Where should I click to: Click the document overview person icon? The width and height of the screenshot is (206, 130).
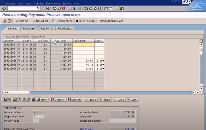pyautogui.click(x=5, y=21)
